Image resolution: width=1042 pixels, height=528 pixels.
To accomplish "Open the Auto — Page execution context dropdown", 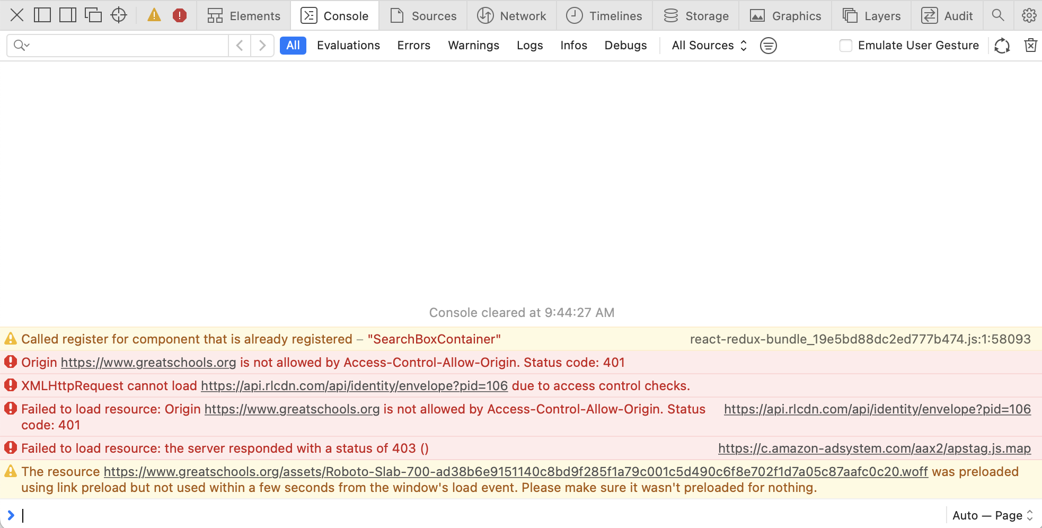I will 993,515.
